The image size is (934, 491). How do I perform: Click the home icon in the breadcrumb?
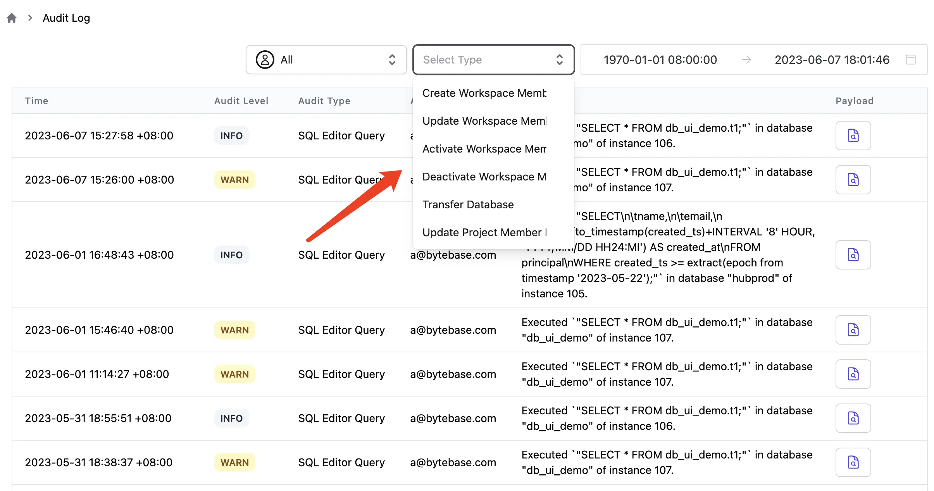pos(11,17)
